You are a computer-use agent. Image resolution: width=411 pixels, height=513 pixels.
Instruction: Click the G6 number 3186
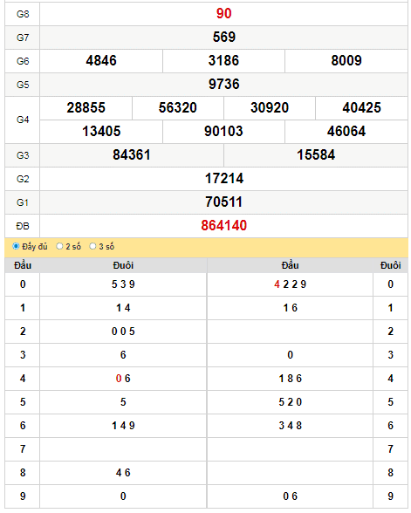[x=223, y=61]
